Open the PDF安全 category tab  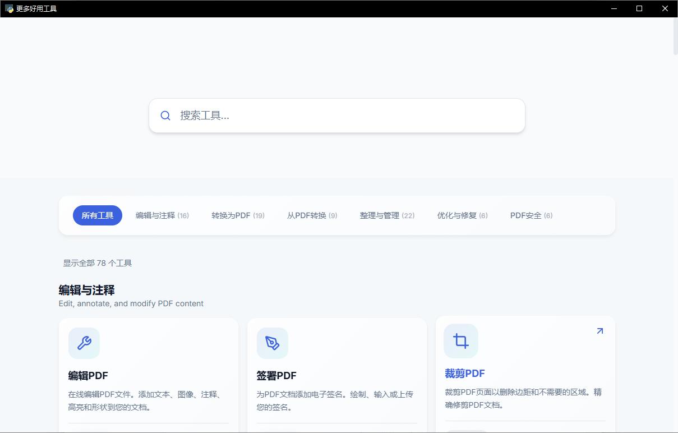coord(531,215)
